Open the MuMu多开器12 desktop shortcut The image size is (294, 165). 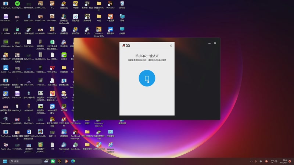(x=52, y=109)
